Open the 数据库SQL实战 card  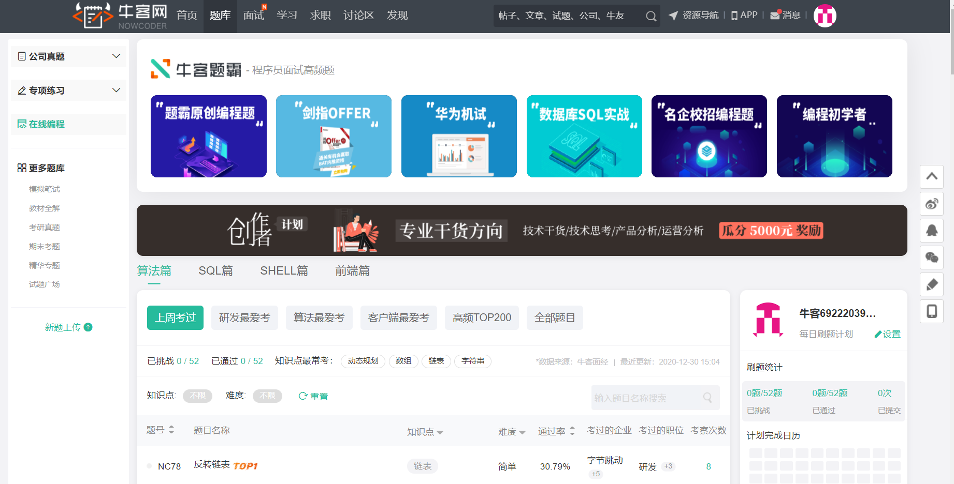[x=584, y=137]
